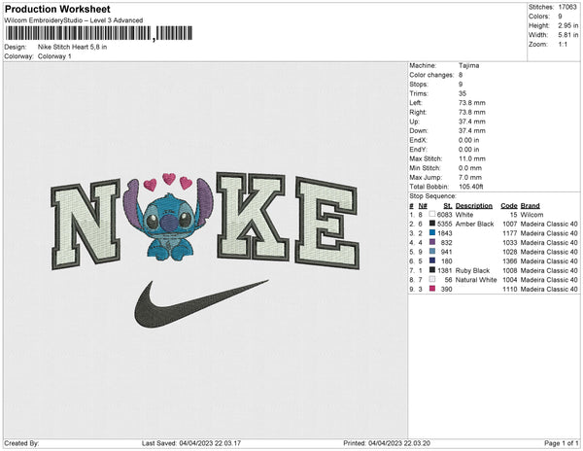Viewport: 583px width, 451px height.
Task: Click the 'Ruby Black' description
Action: 472,270
